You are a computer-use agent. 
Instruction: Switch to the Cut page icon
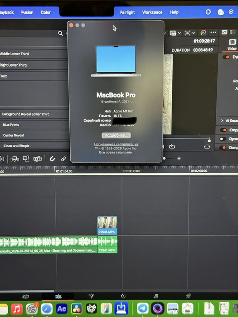(25, 297)
